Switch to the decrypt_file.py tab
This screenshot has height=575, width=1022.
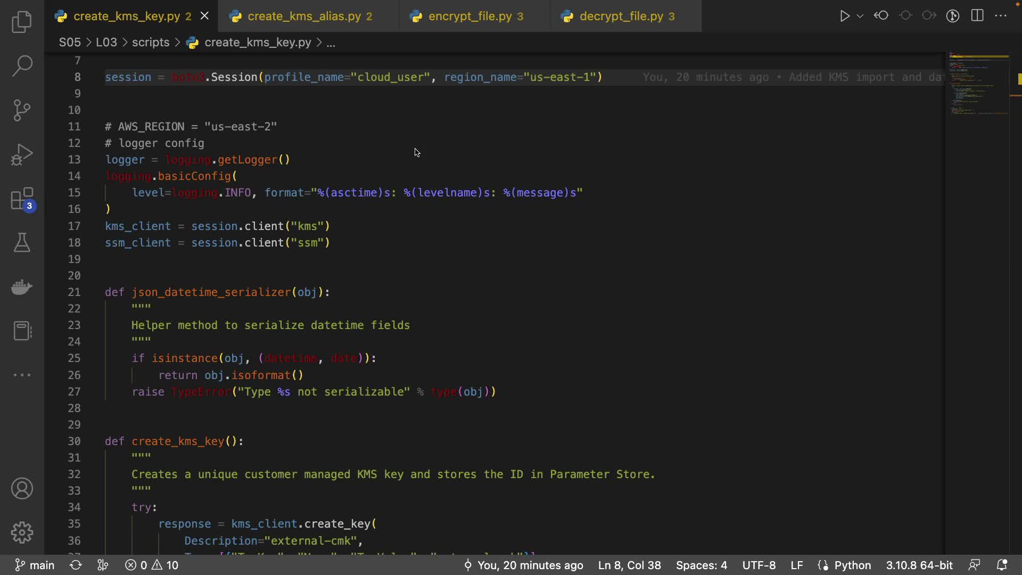[x=621, y=17]
